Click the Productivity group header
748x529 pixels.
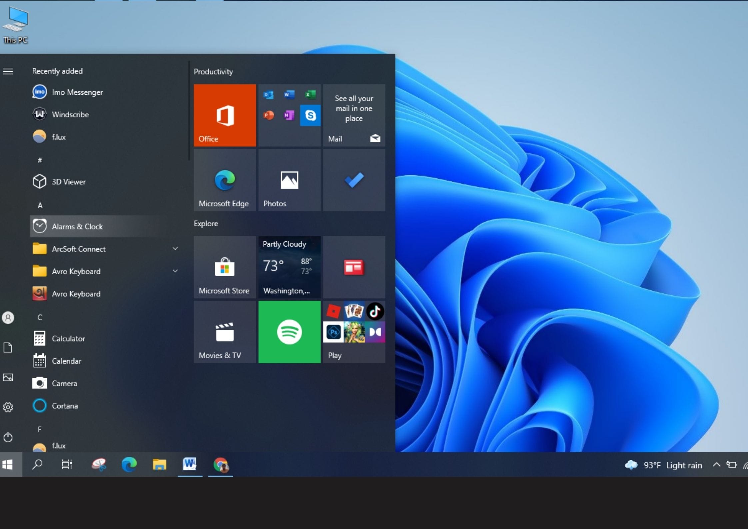coord(213,72)
